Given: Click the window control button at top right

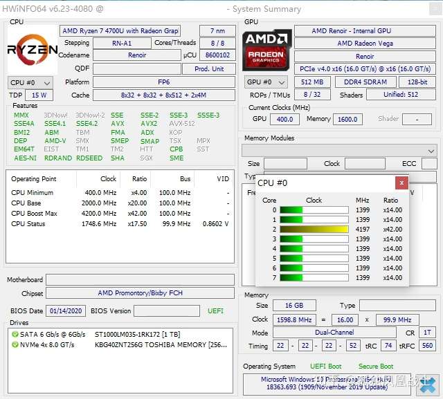Looking at the screenshot, I should coord(435,9).
